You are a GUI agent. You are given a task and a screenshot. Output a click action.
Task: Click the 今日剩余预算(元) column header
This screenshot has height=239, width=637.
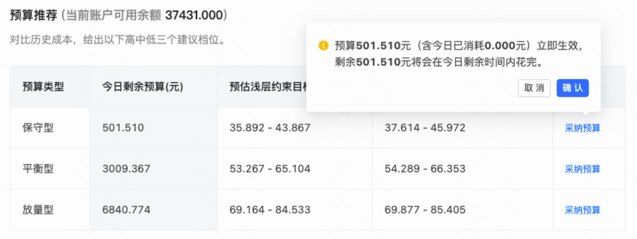click(x=143, y=87)
